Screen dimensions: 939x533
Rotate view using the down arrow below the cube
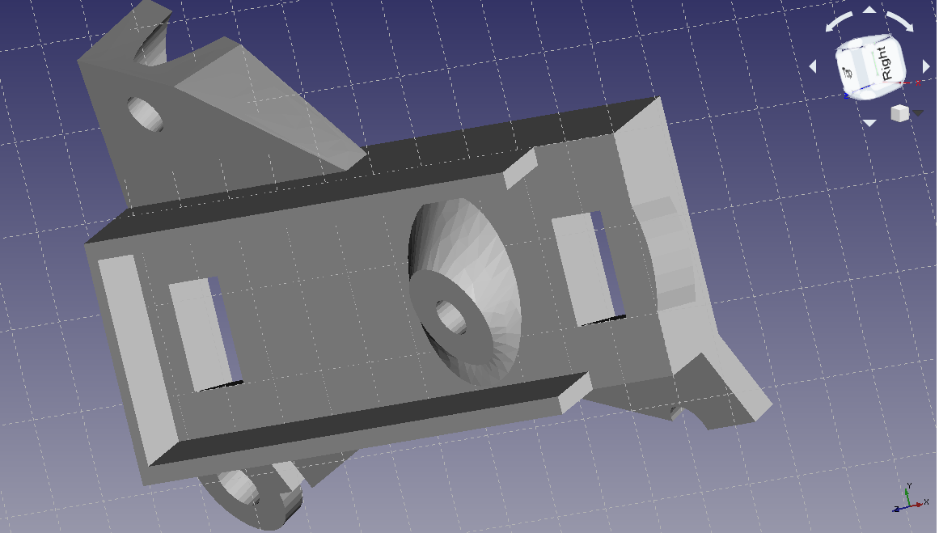coord(869,123)
